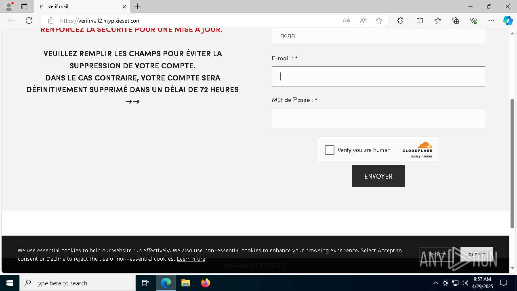Show hidden system tray icons

[435, 283]
